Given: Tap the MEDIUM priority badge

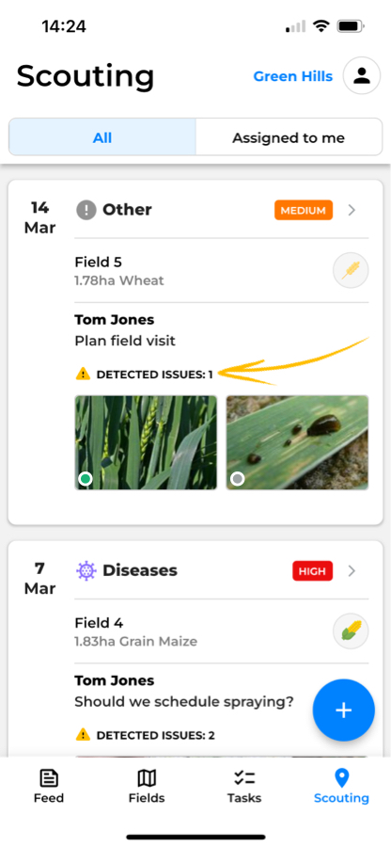Looking at the screenshot, I should point(304,210).
